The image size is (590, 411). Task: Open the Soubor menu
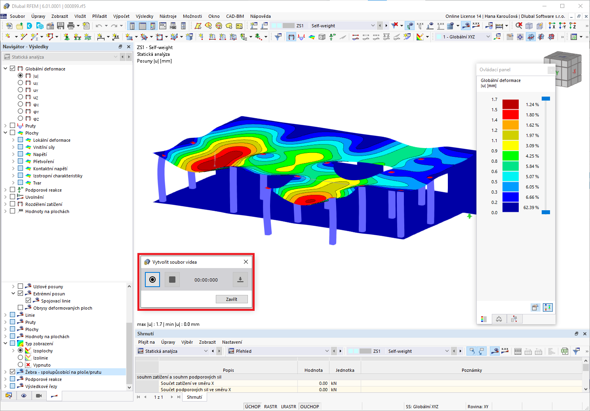coord(17,16)
